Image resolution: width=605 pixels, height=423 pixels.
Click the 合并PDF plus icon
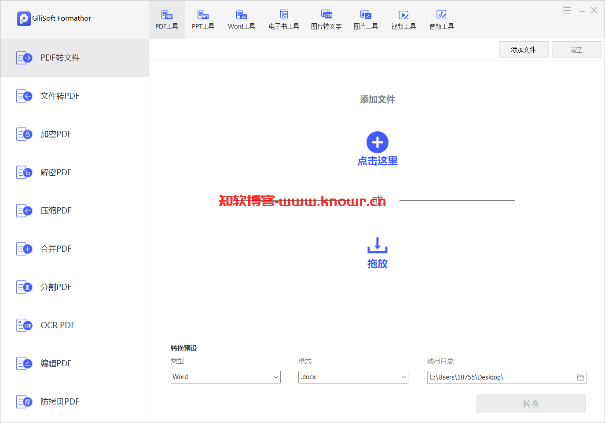pyautogui.click(x=24, y=249)
